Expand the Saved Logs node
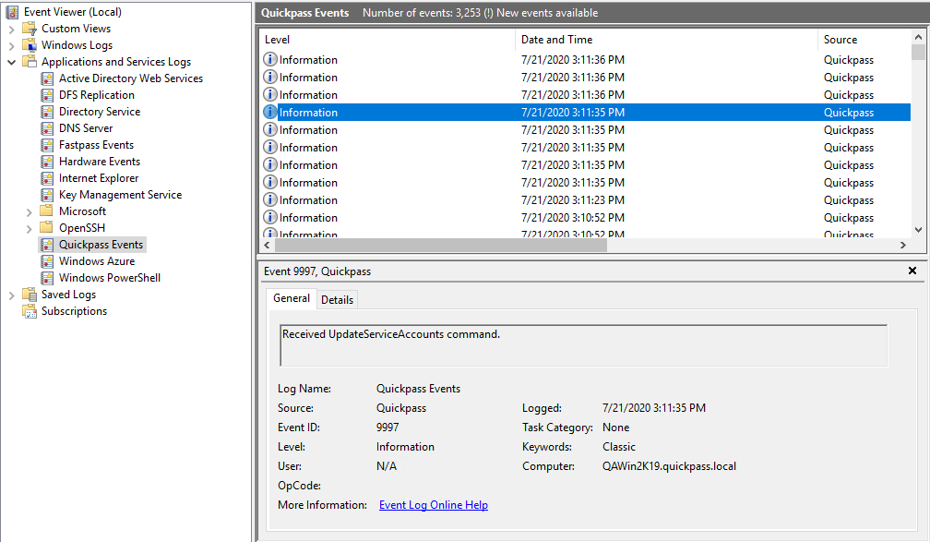Screen dimensions: 930x542 [x=11, y=295]
